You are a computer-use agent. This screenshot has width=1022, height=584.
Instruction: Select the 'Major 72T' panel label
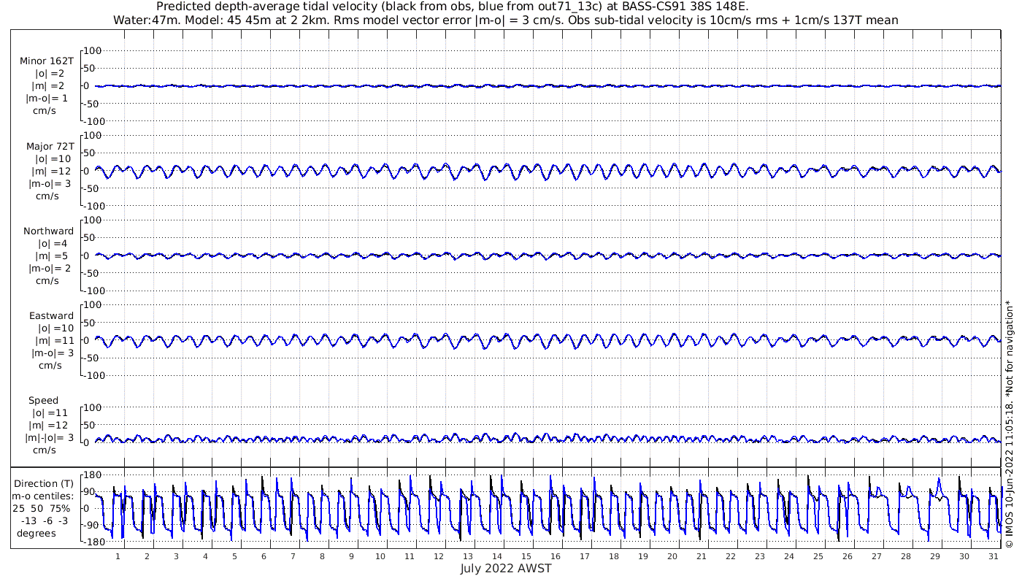click(50, 146)
